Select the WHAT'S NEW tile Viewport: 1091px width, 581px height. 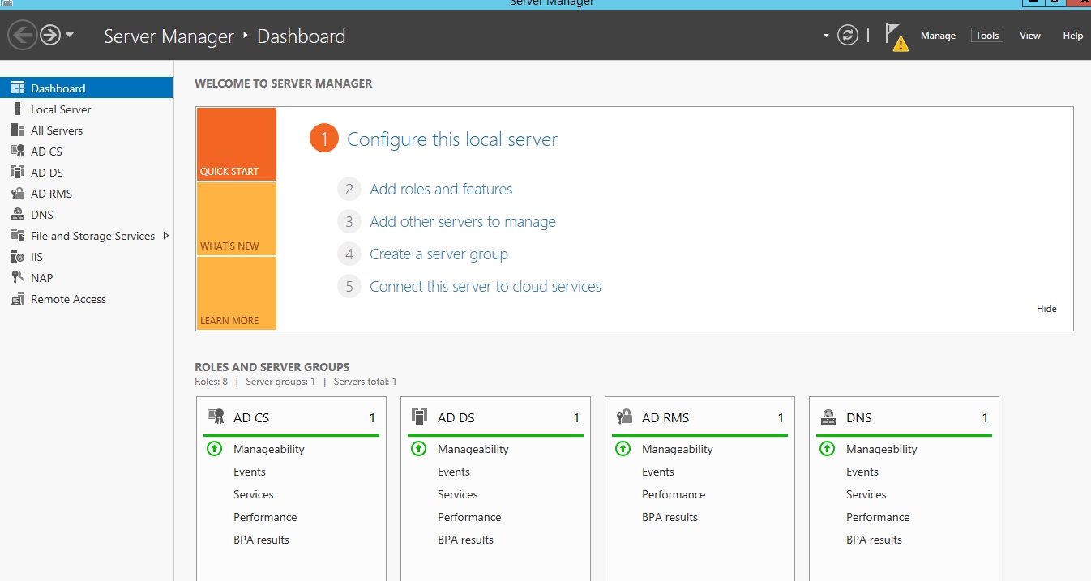pyautogui.click(x=236, y=219)
